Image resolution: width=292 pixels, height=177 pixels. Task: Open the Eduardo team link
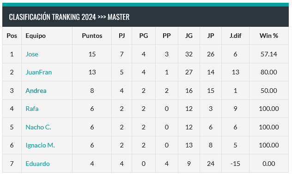click(37, 164)
